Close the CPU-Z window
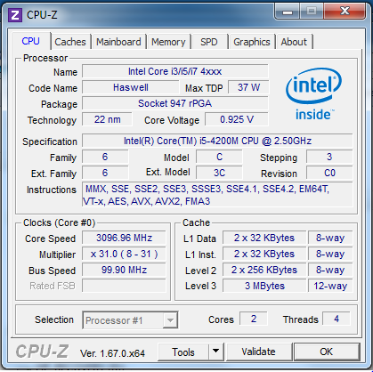Screen dimensions: 373x372 click(x=345, y=12)
